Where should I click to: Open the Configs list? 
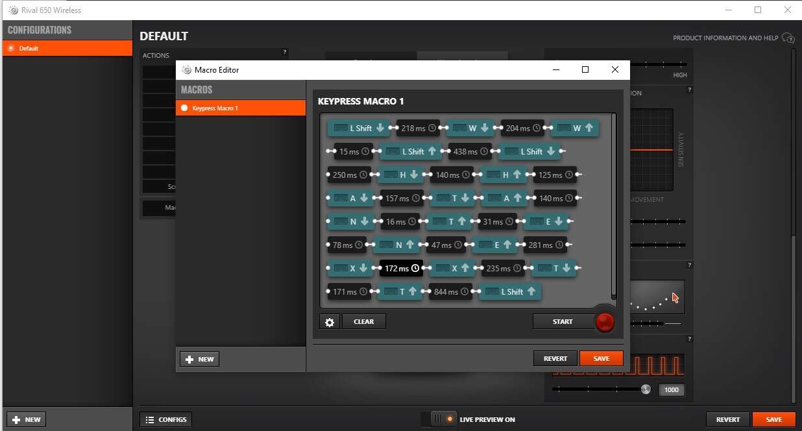[x=167, y=419]
